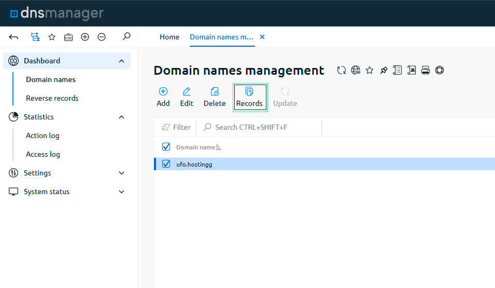Click Add to create a domain

tap(163, 97)
